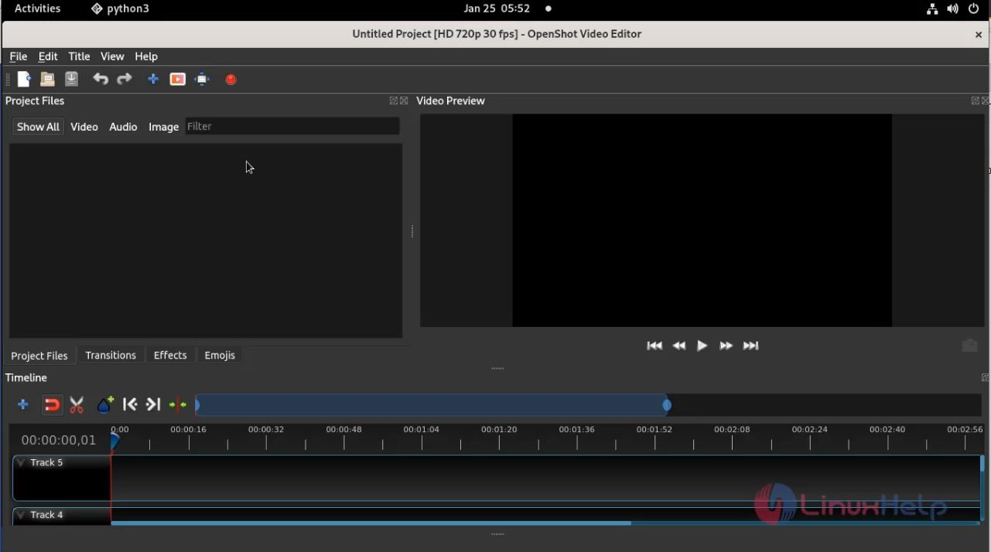The height and width of the screenshot is (552, 991).
Task: Create a new project with toolbar icon
Action: [24, 79]
